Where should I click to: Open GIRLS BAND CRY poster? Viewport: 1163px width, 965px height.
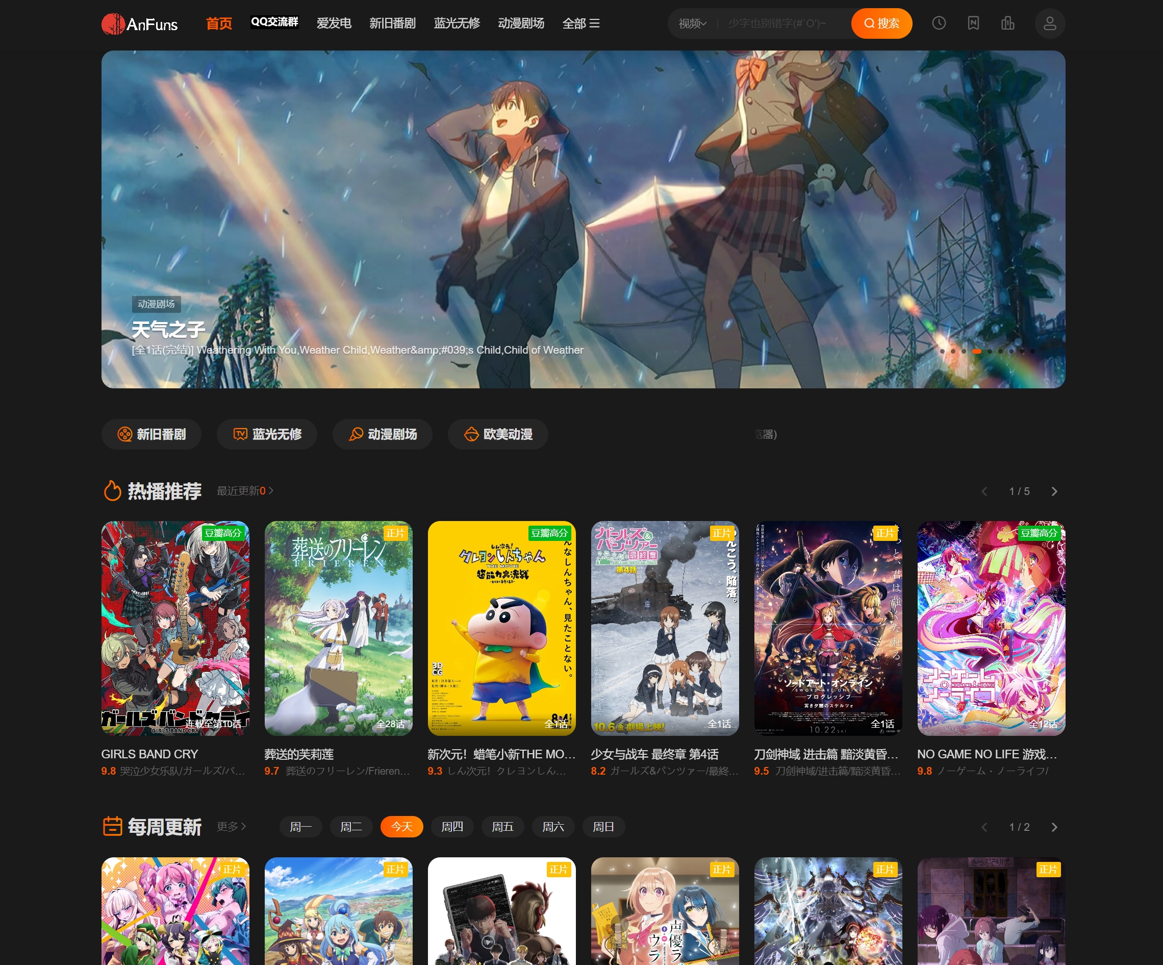(x=175, y=628)
